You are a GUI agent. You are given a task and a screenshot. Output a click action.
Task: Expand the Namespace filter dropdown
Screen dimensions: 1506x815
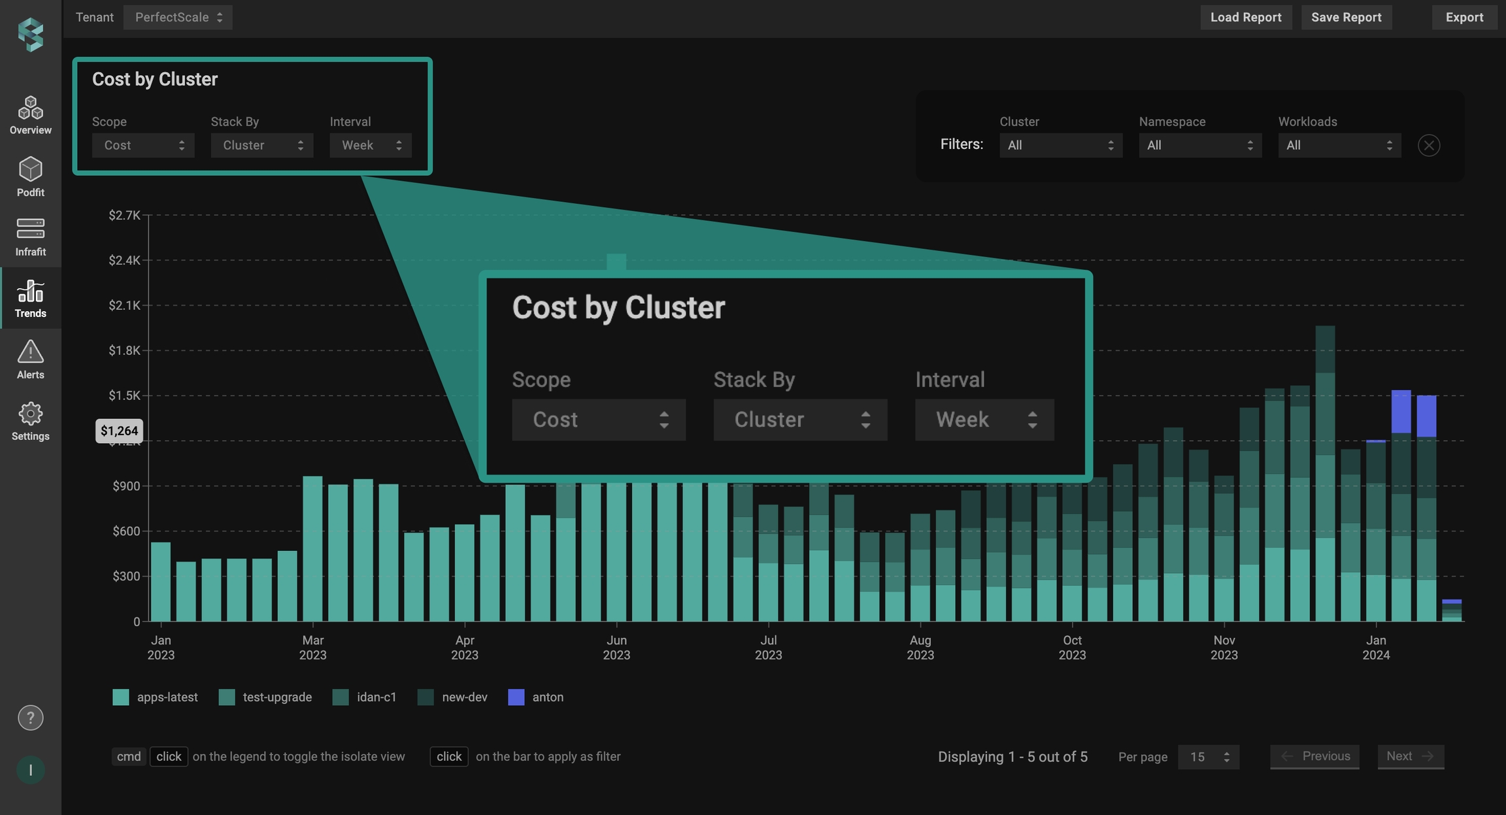(1199, 145)
